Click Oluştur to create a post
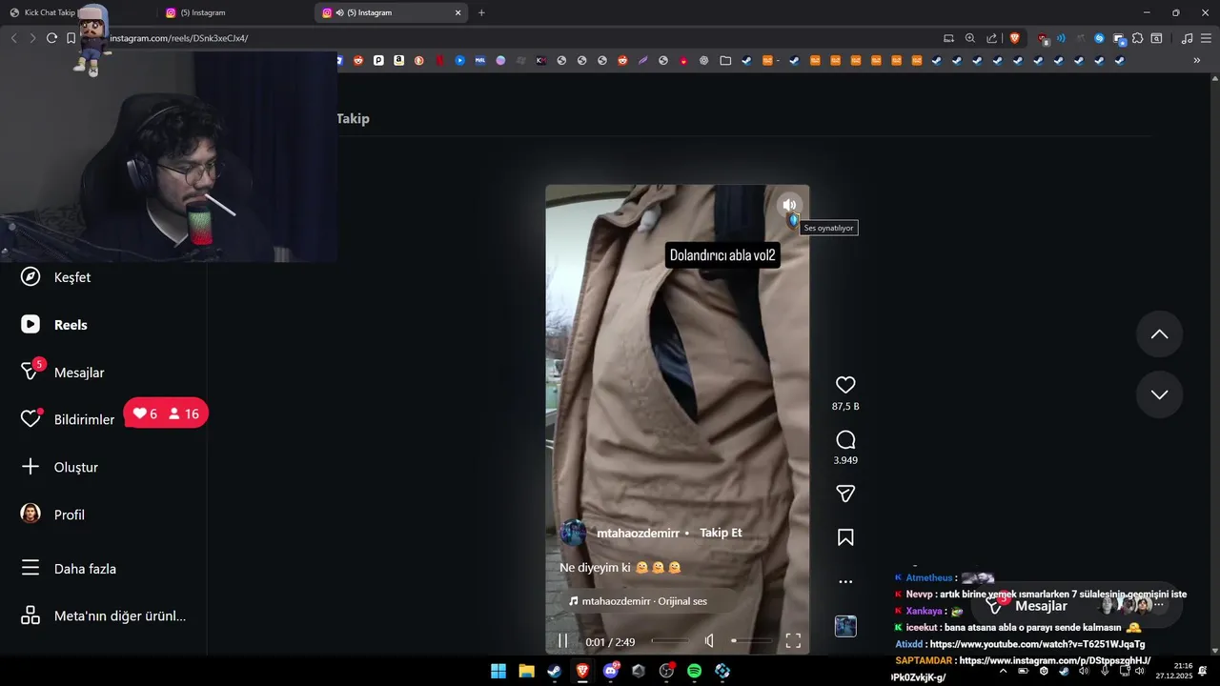Viewport: 1220px width, 686px height. coord(59,467)
